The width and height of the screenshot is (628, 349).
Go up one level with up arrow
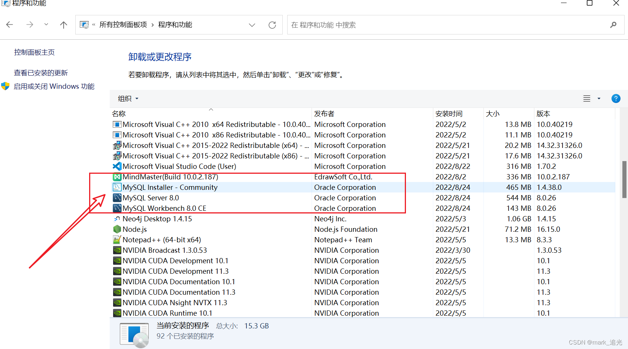click(x=64, y=25)
